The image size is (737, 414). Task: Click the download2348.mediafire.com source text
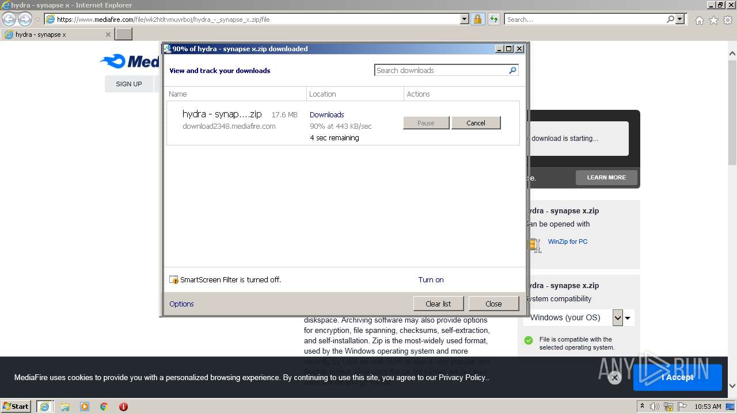tap(229, 126)
